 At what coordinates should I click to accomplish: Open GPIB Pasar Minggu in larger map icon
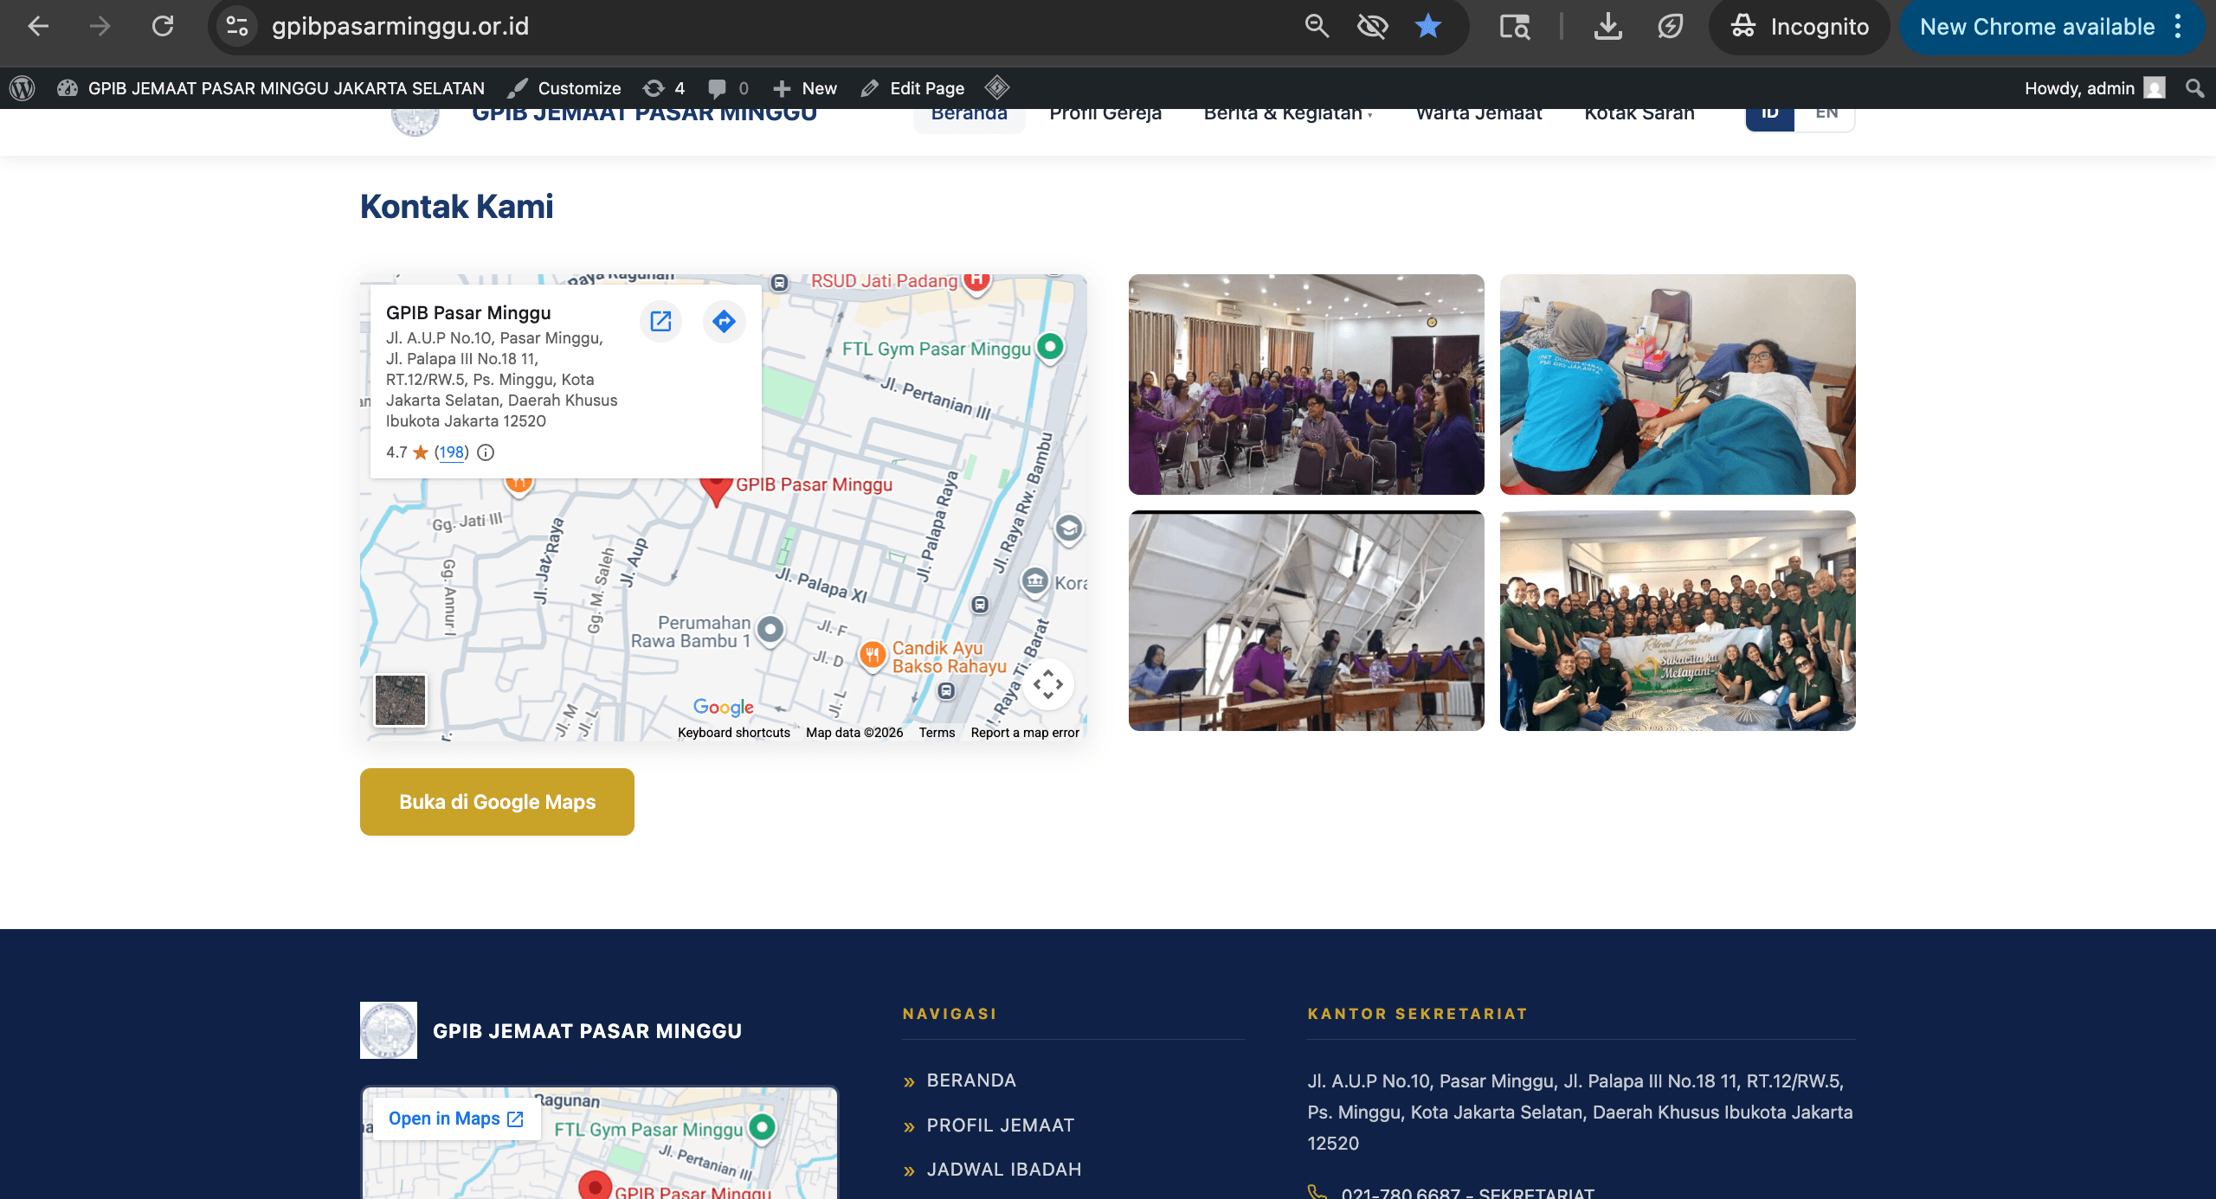point(660,322)
